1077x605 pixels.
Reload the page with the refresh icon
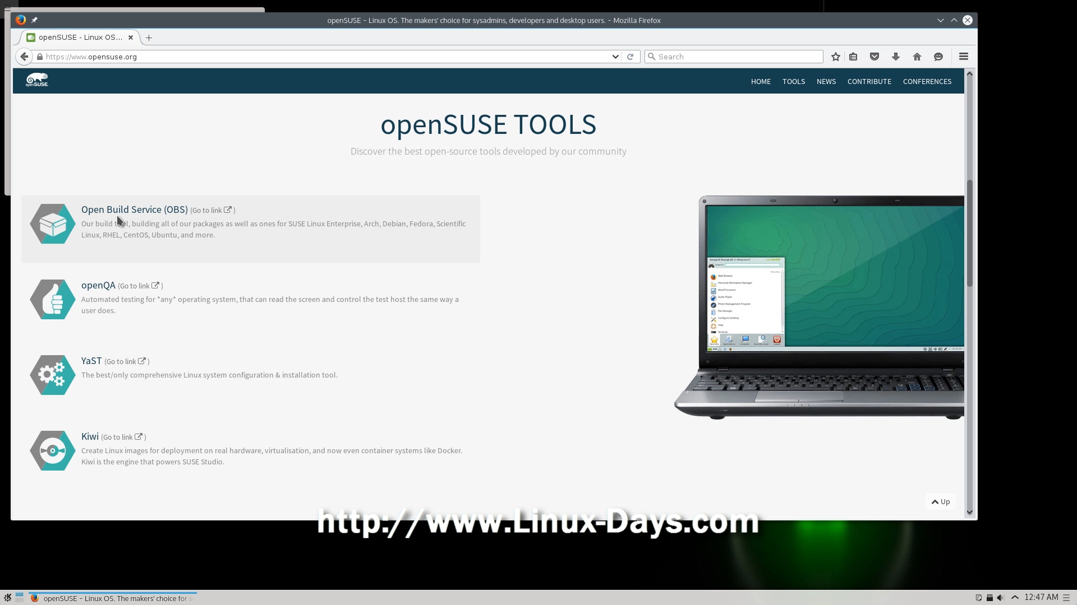click(x=630, y=57)
